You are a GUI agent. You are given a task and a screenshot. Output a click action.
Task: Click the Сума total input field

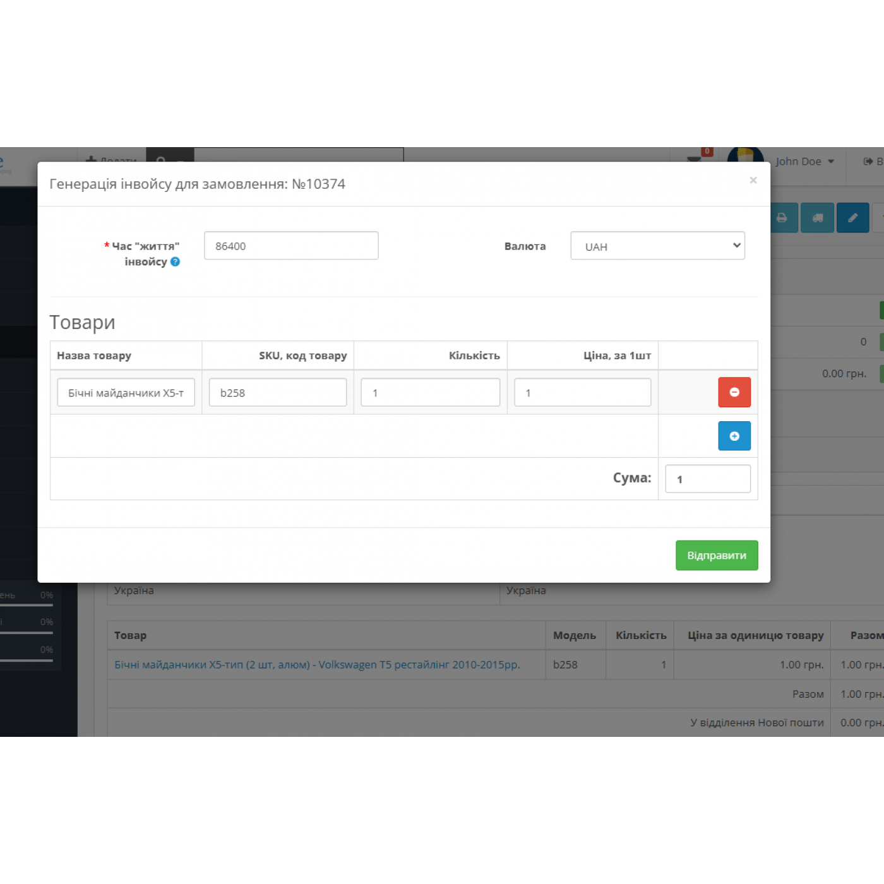point(707,479)
